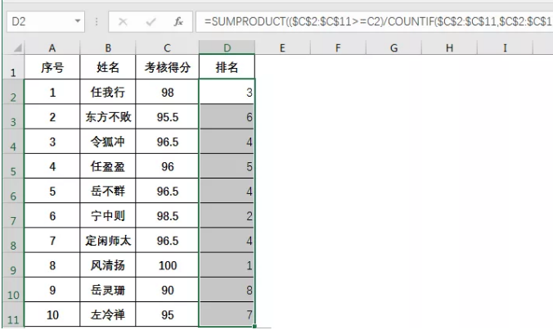This screenshot has height=330, width=553.
Task: Click rank cell 6 in 东方不败's row
Action: pyautogui.click(x=227, y=116)
